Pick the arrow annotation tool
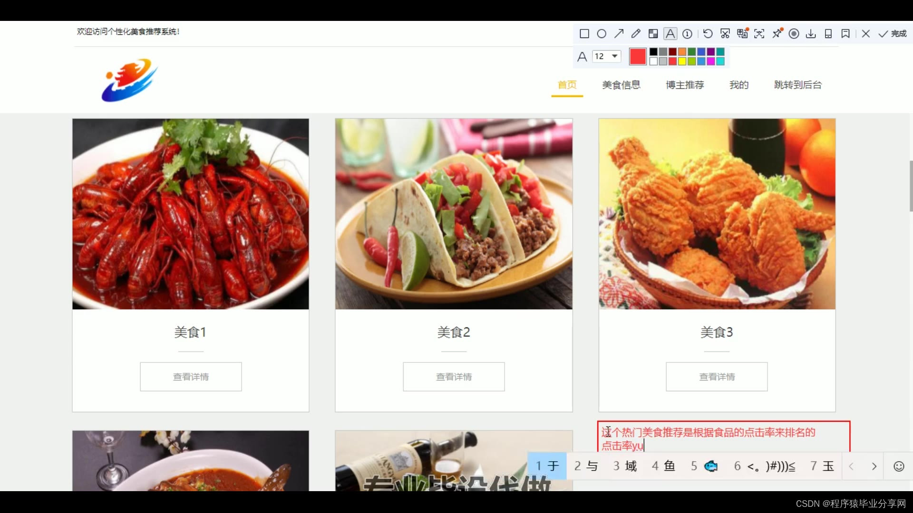 tap(619, 34)
